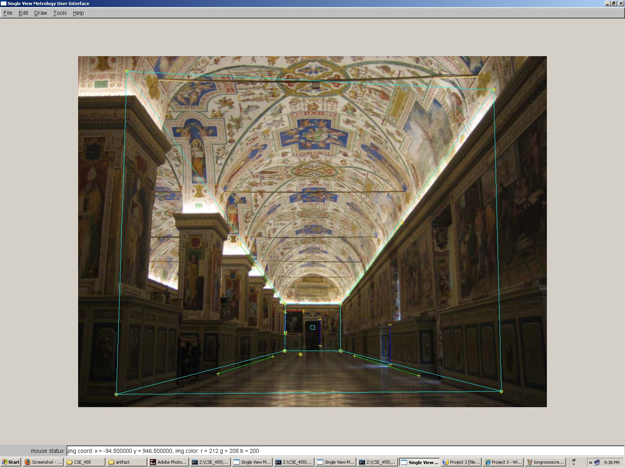Open the Tools menu

click(60, 13)
